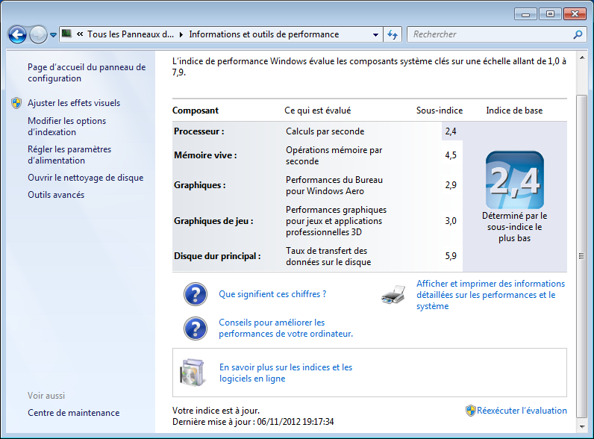Click question mark icon beside 'Que signifient ces chiffres'
Viewport: 594px width, 439px height.
click(x=196, y=294)
